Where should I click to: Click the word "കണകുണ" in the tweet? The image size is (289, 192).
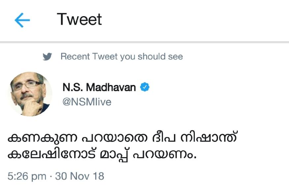pos(32,138)
